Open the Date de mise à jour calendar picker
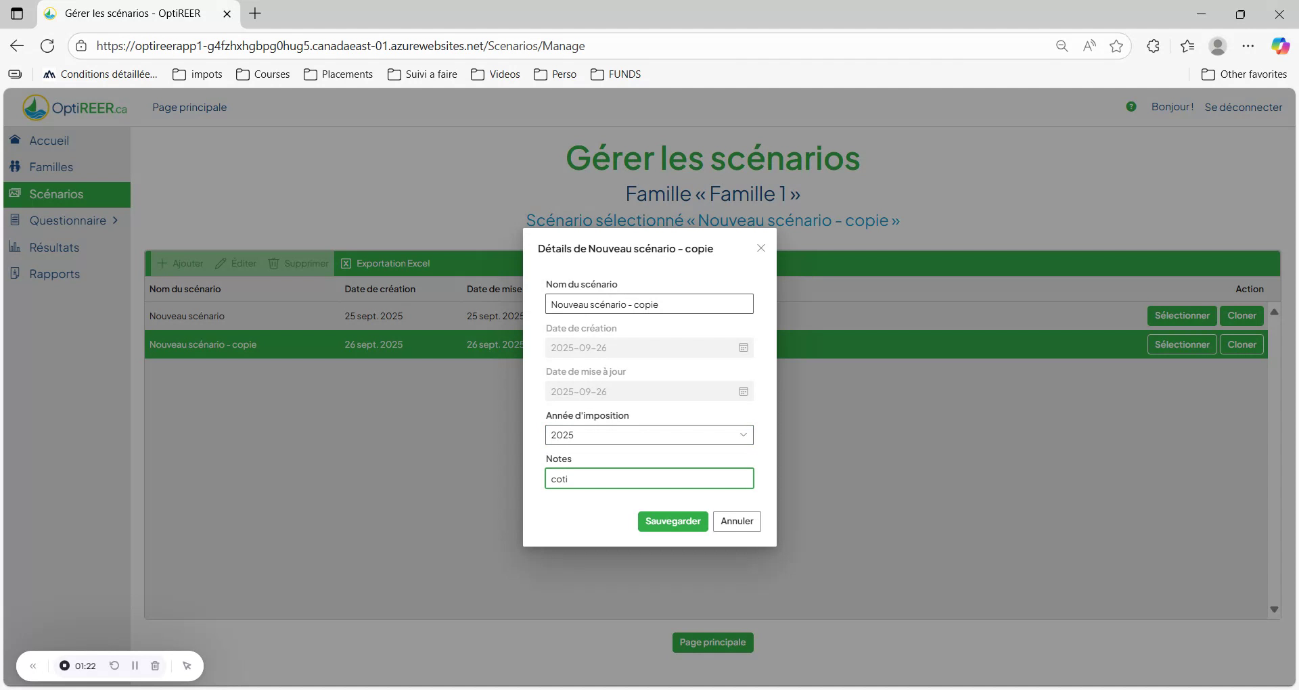Viewport: 1299px width, 690px height. point(743,391)
